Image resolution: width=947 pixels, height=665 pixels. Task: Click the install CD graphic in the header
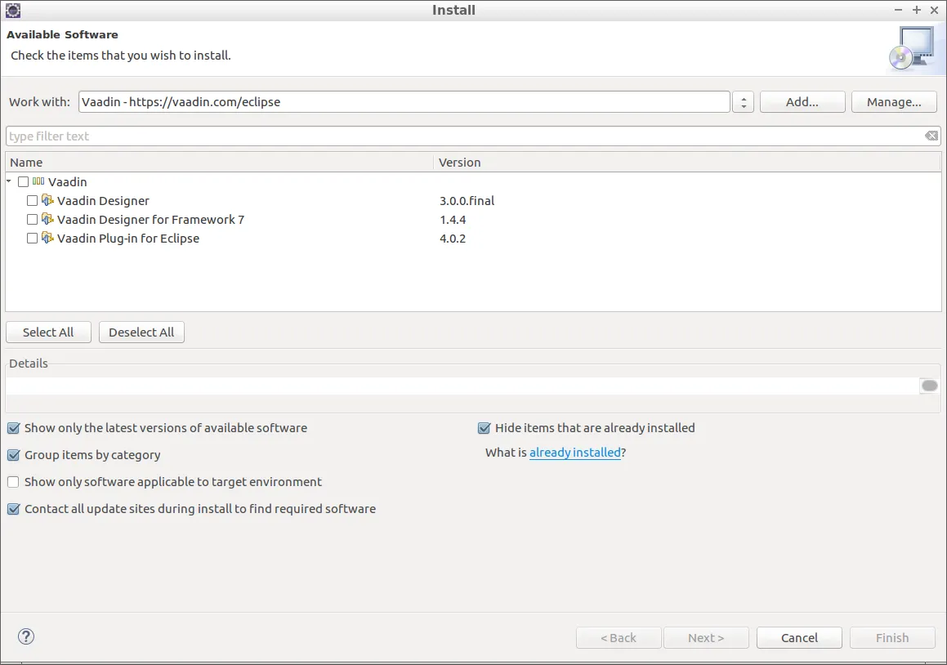(910, 47)
